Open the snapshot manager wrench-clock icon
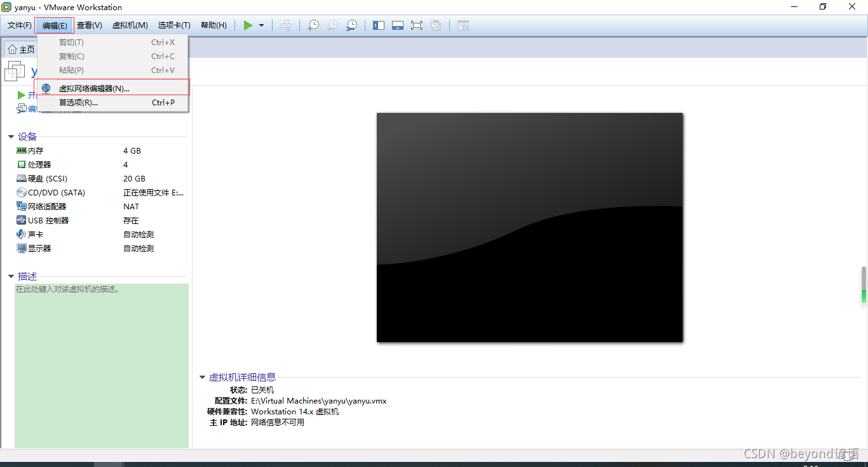Screen dimensions: 868x467 (x=351, y=25)
